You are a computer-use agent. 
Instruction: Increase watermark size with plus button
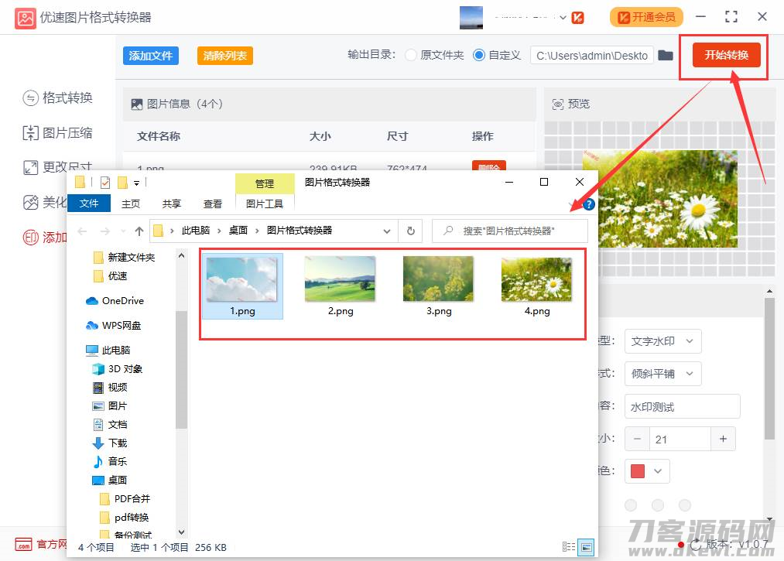coord(723,439)
